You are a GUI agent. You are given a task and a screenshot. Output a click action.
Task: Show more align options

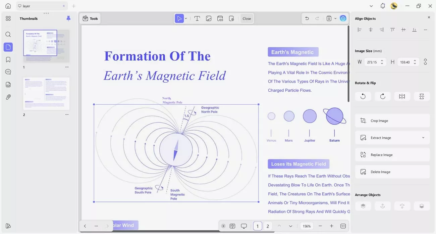(x=425, y=30)
